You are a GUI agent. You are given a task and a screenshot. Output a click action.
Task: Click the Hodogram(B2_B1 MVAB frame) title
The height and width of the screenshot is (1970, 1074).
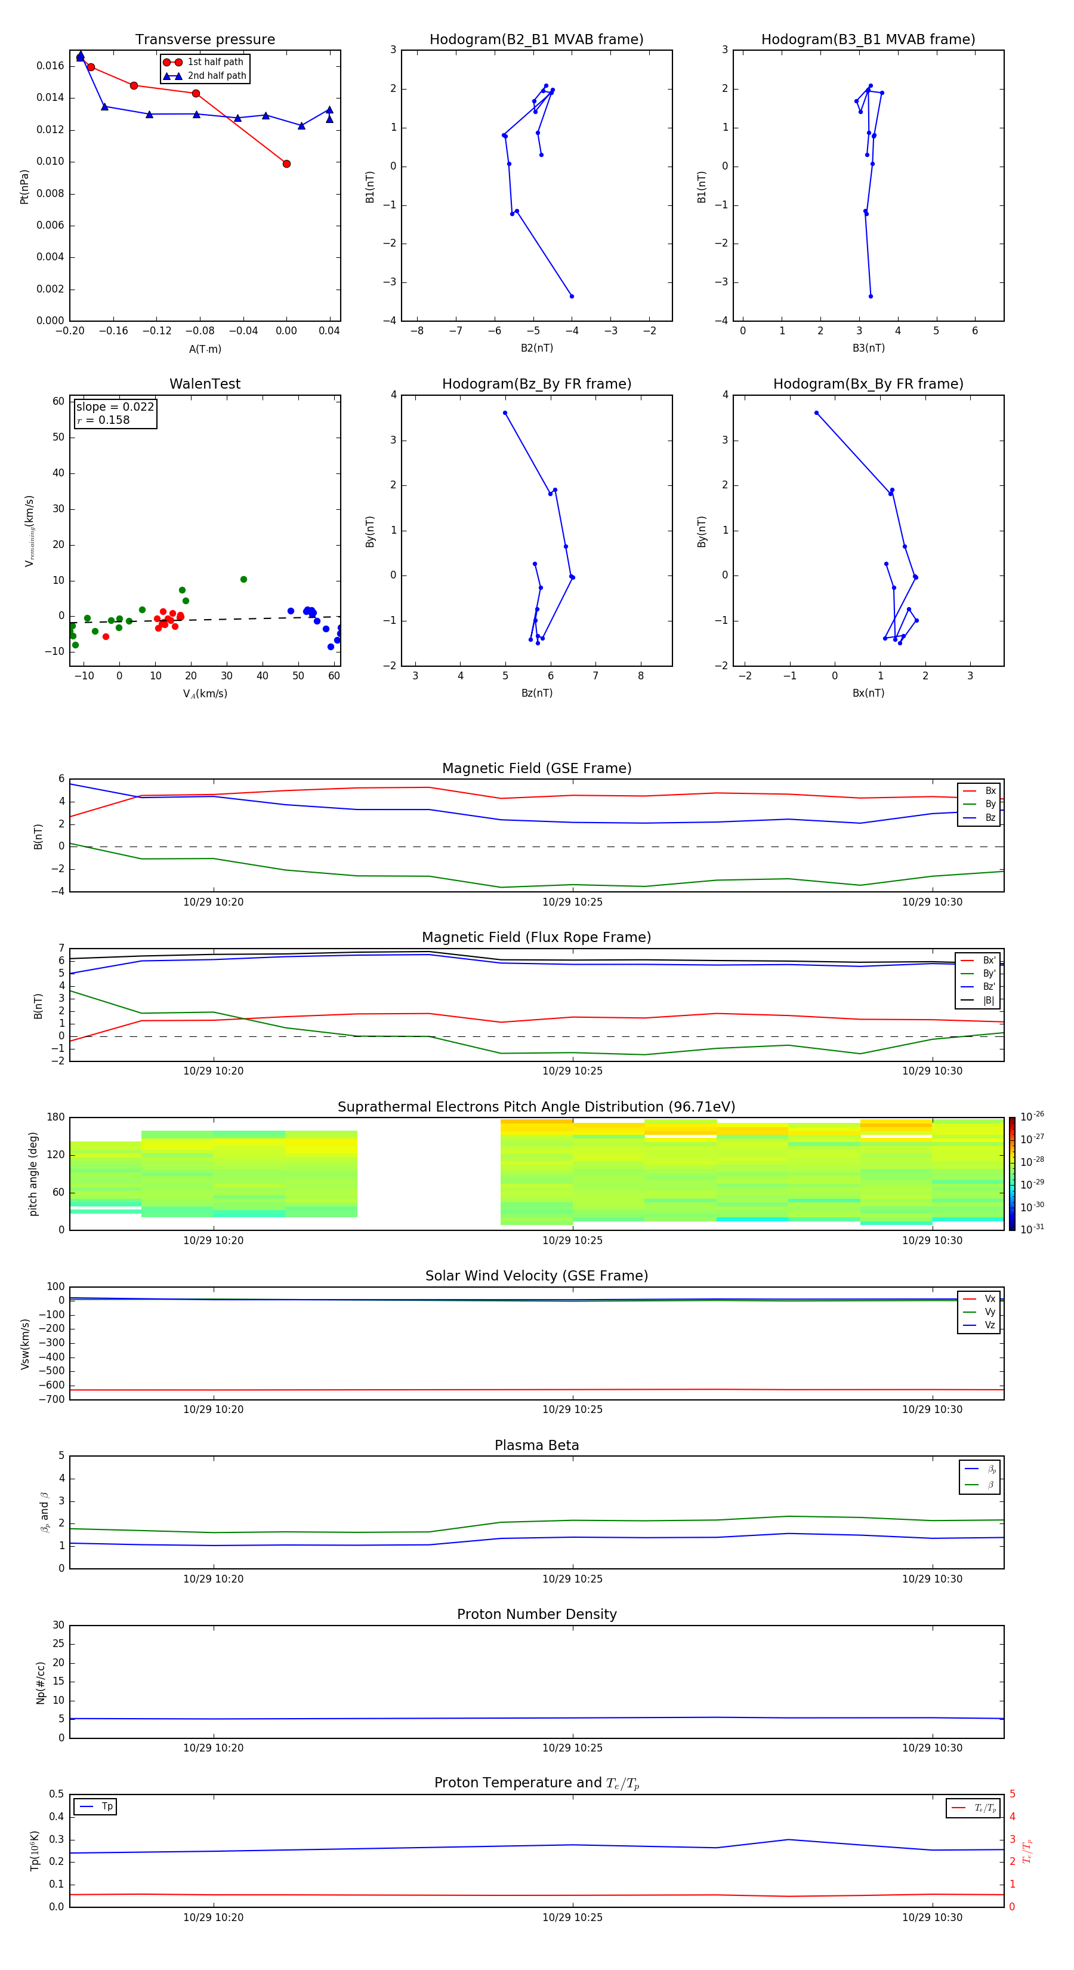536,40
